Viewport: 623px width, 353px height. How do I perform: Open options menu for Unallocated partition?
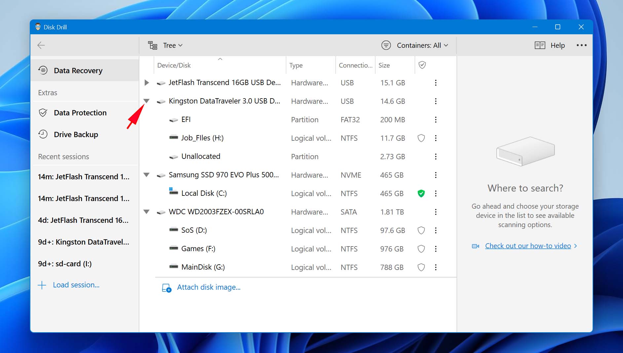[436, 157]
